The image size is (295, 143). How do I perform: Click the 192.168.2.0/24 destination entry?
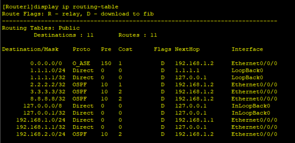tap(41, 134)
